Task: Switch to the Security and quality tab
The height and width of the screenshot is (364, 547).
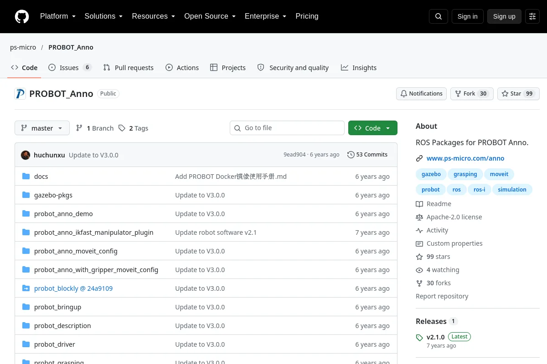Action: [293, 67]
